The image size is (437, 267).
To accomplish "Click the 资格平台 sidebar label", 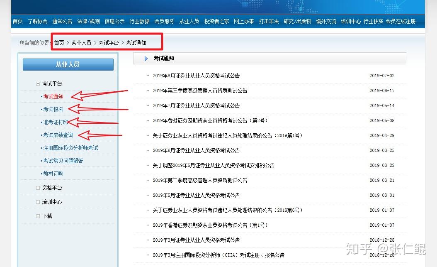I will tap(52, 188).
